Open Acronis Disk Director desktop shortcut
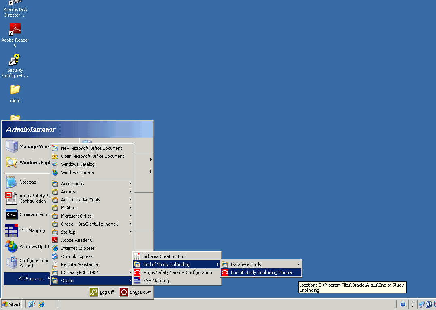The width and height of the screenshot is (436, 310). tap(15, 9)
